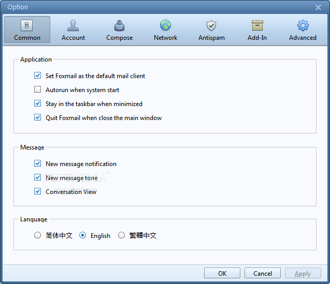330x284 pixels.
Task: Click the Common tab label text
Action: 27,38
